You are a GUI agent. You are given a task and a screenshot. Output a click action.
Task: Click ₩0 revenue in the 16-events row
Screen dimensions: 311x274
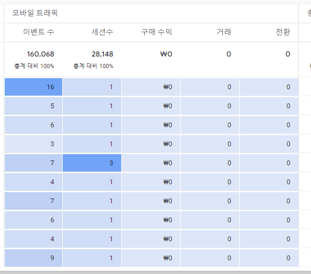151,87
